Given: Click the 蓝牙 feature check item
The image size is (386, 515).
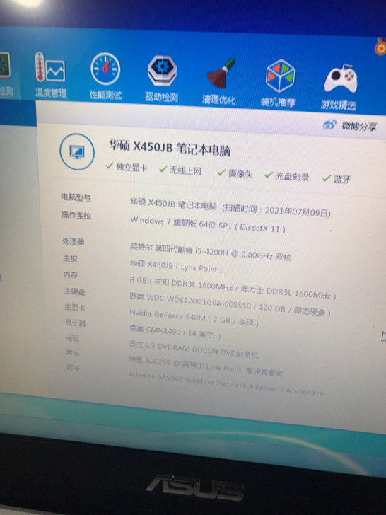Looking at the screenshot, I should pos(337,179).
